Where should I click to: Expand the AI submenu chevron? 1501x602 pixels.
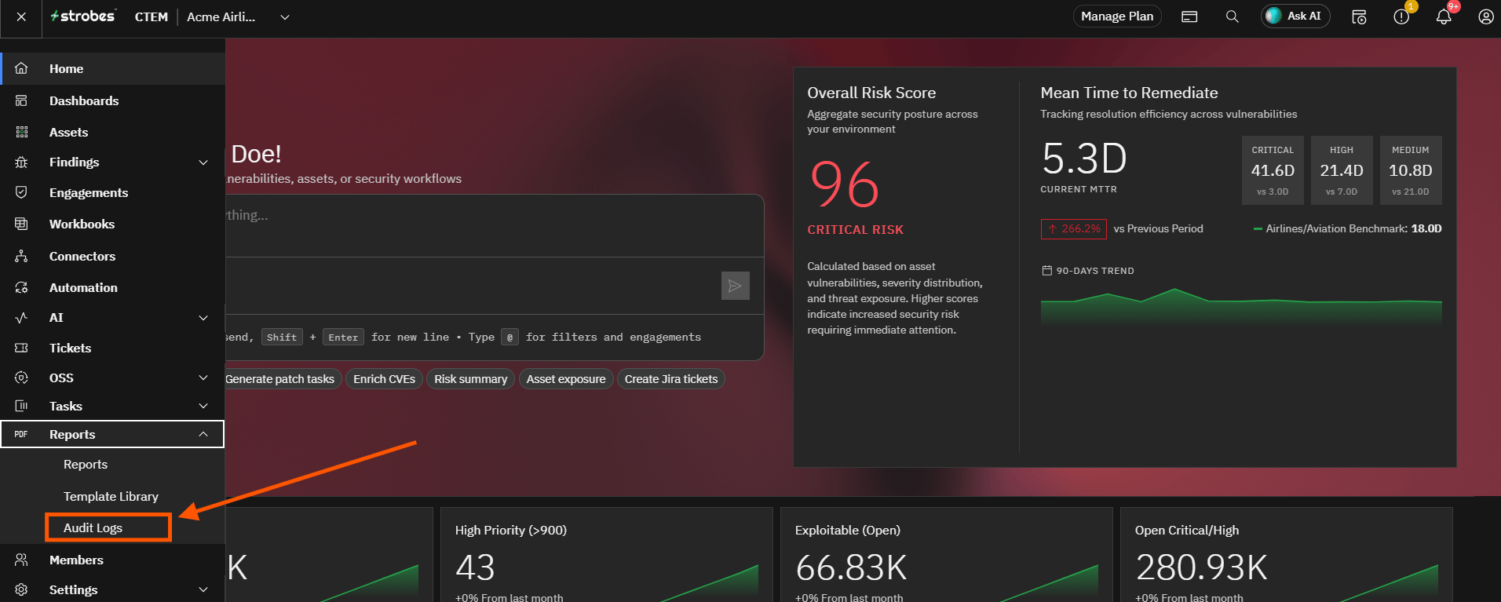pyautogui.click(x=203, y=318)
